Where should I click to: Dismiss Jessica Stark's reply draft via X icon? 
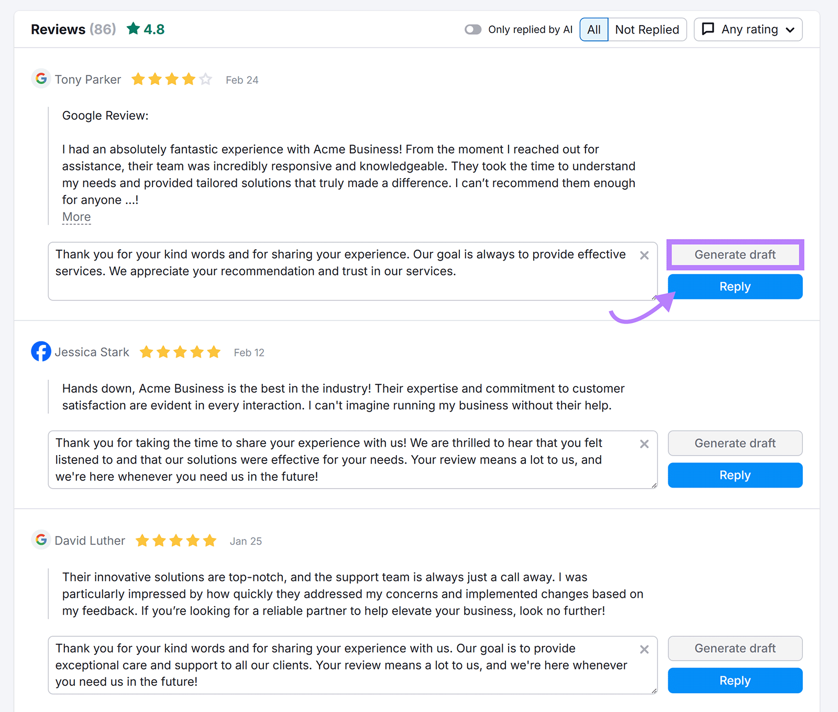(x=644, y=444)
